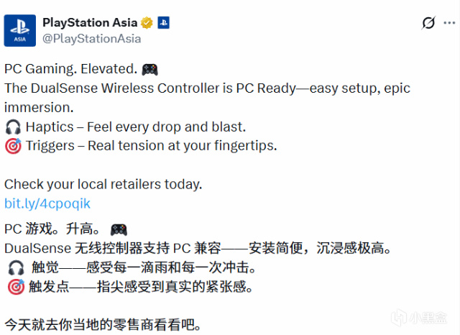Open the PlayStation Asia profile avatar
The width and height of the screenshot is (460, 335).
tap(21, 30)
